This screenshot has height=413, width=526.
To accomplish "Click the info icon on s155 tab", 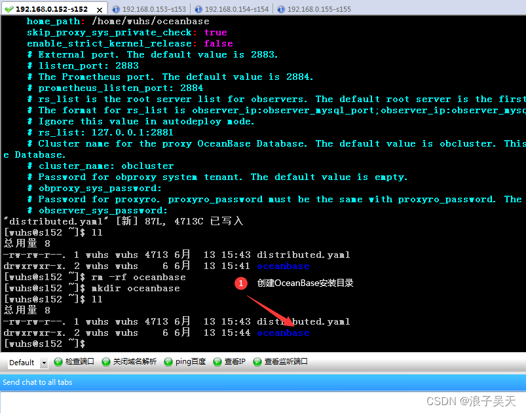I will [x=281, y=9].
